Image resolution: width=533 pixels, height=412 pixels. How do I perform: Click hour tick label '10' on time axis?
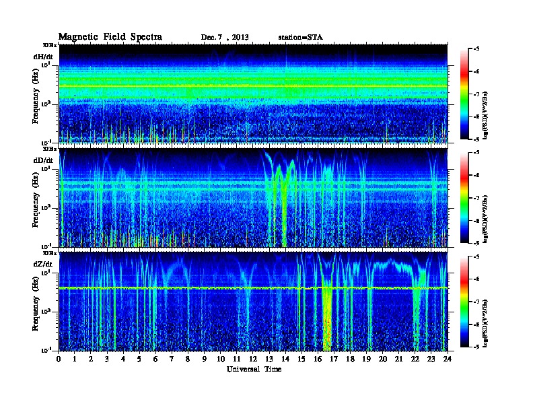pyautogui.click(x=221, y=359)
